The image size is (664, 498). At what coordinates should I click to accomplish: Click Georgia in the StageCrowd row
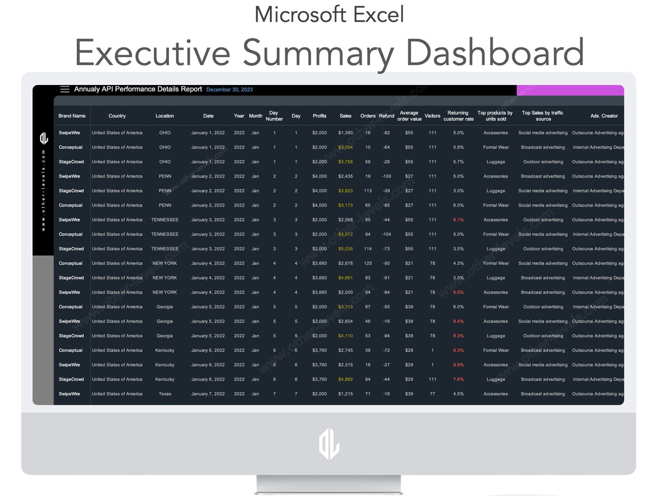[165, 336]
